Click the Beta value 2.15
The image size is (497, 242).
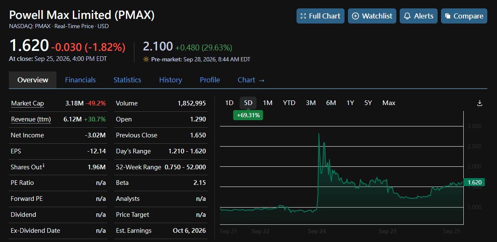(x=200, y=183)
